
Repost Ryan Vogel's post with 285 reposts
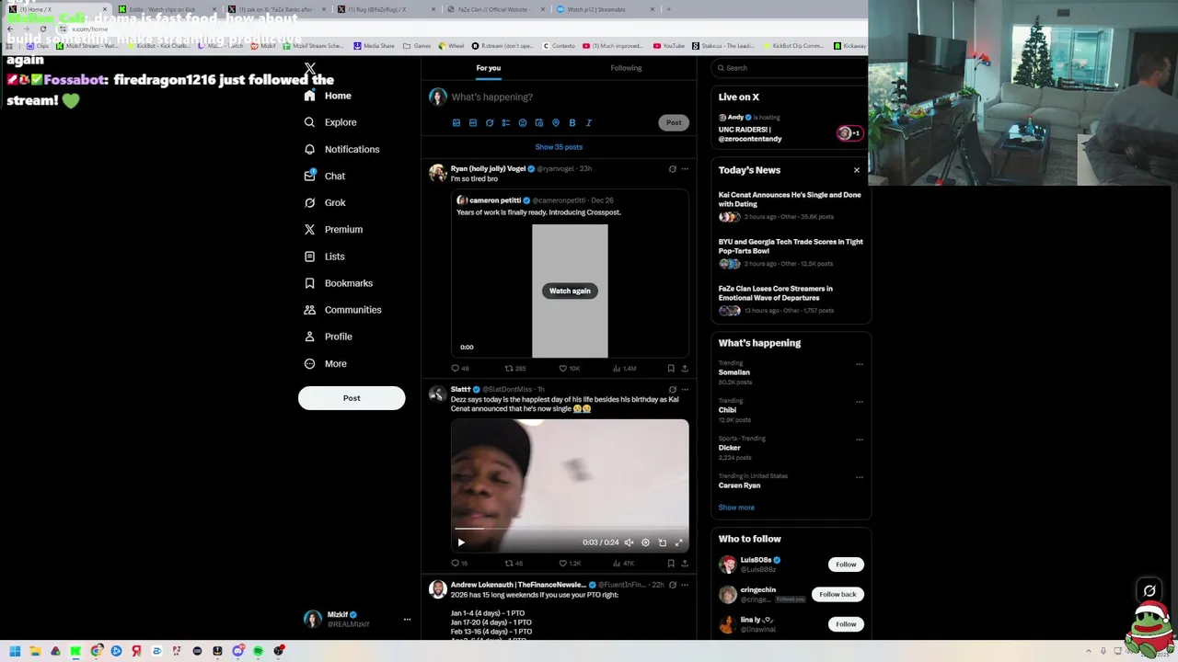coord(514,369)
